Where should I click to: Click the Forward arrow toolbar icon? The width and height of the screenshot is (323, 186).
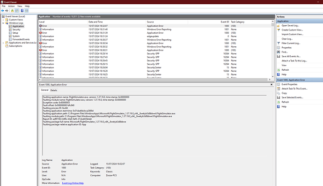(x=7, y=11)
